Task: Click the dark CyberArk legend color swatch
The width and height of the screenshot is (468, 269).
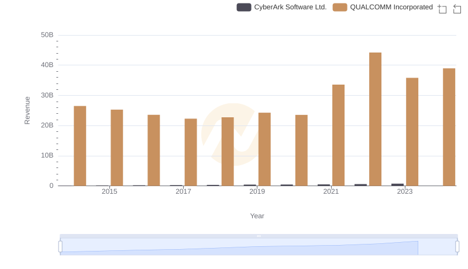Action: coord(244,7)
